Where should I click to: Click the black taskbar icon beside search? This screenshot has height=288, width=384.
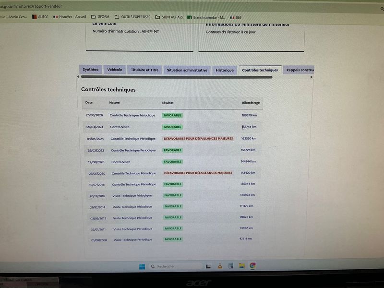click(208, 266)
